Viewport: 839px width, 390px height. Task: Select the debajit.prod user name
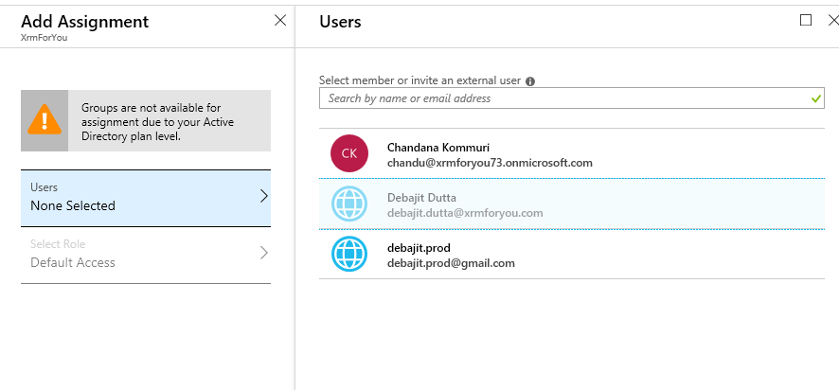419,247
